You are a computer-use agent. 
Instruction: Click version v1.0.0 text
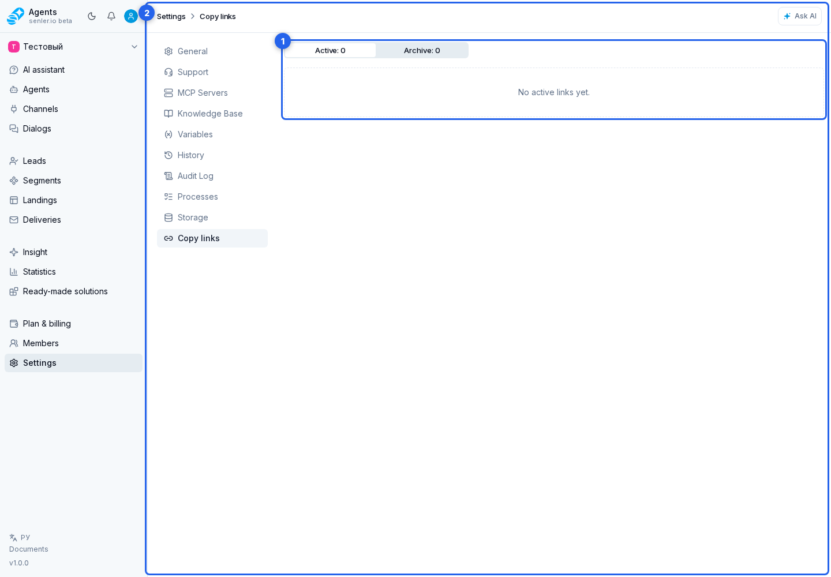(19, 563)
